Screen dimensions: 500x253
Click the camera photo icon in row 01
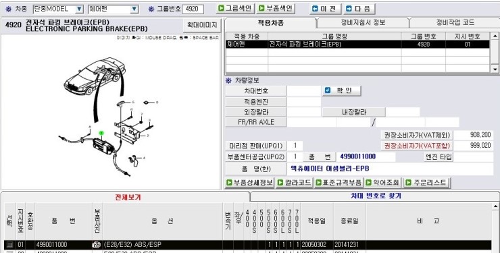click(96, 245)
